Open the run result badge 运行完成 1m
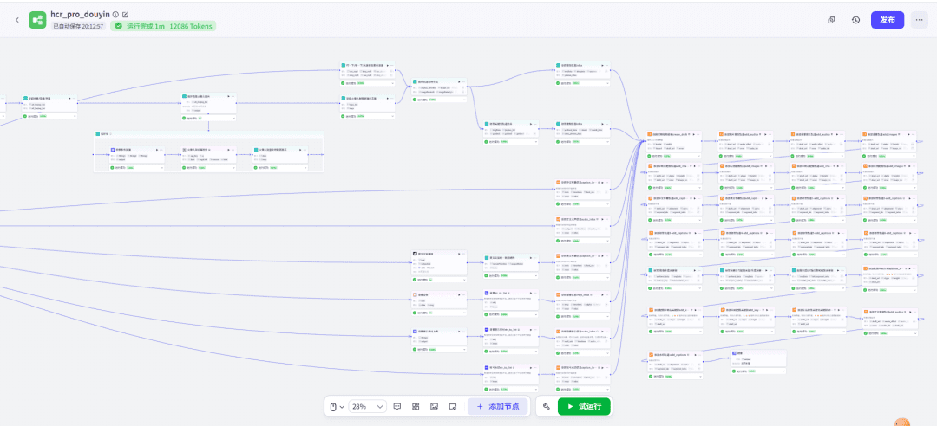937x426 pixels. 163,26
